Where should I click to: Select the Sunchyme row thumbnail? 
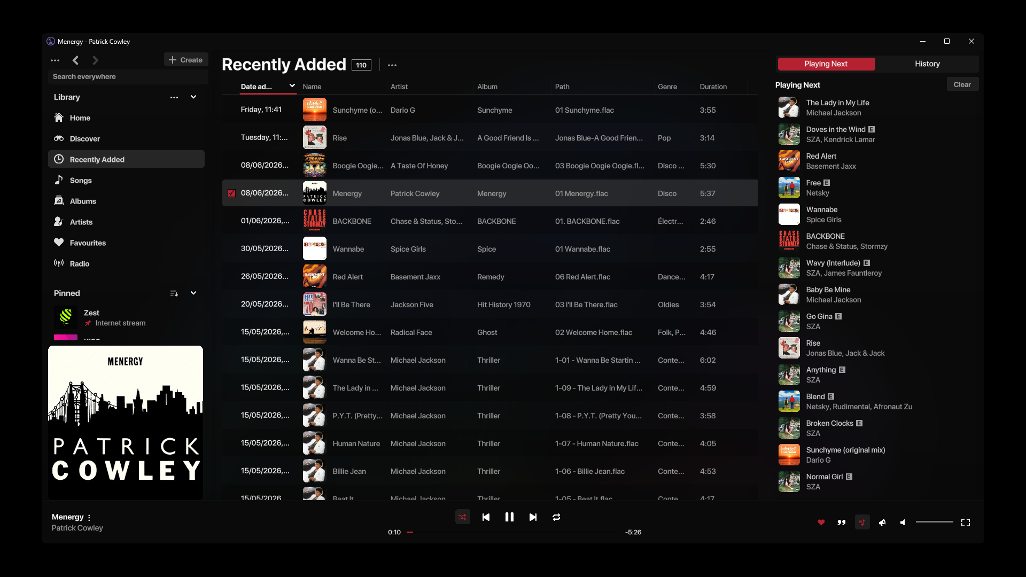tap(315, 110)
